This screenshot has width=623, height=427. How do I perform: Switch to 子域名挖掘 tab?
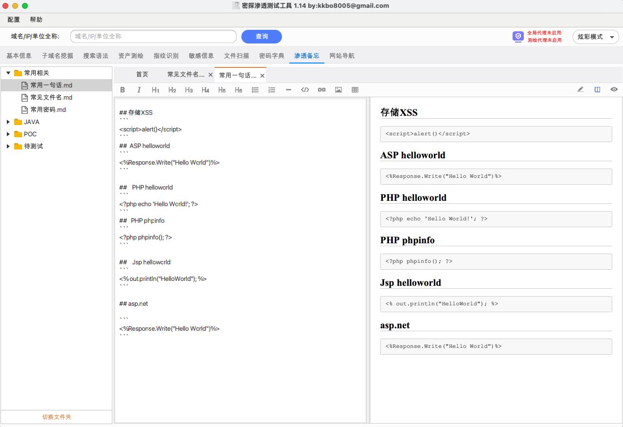(58, 56)
